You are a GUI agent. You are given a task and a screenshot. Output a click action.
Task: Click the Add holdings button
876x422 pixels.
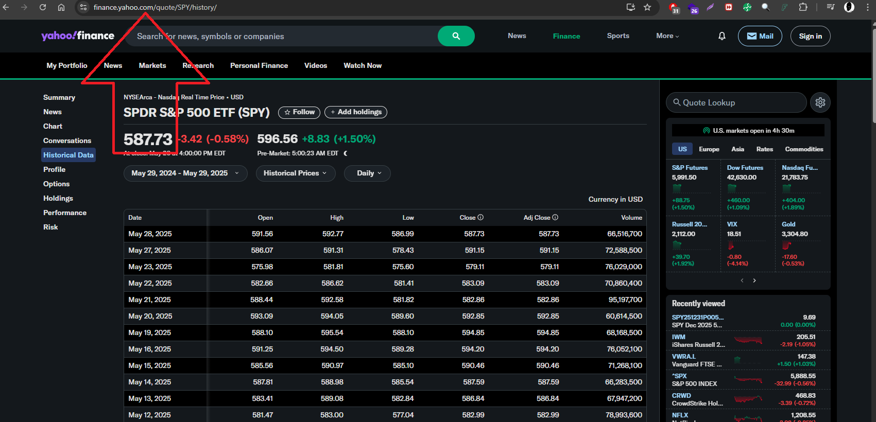coord(356,112)
